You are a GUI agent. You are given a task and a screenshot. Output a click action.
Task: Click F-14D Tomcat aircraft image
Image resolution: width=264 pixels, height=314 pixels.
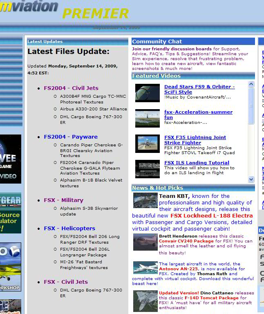(145, 301)
